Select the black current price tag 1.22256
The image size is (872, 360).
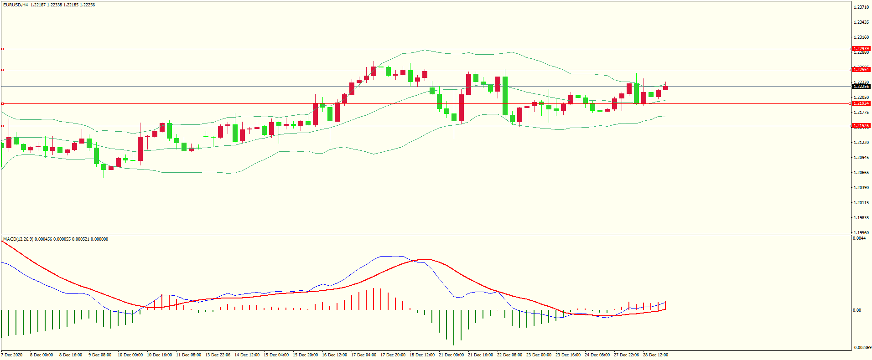(861, 86)
